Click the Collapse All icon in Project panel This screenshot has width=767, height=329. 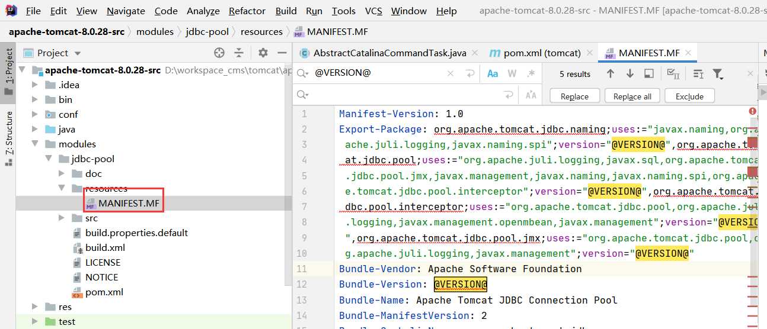tap(239, 53)
